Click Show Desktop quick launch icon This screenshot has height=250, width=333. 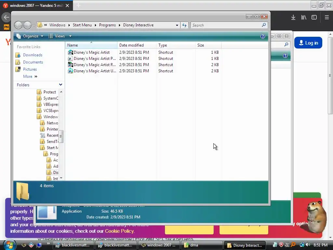click(x=39, y=245)
